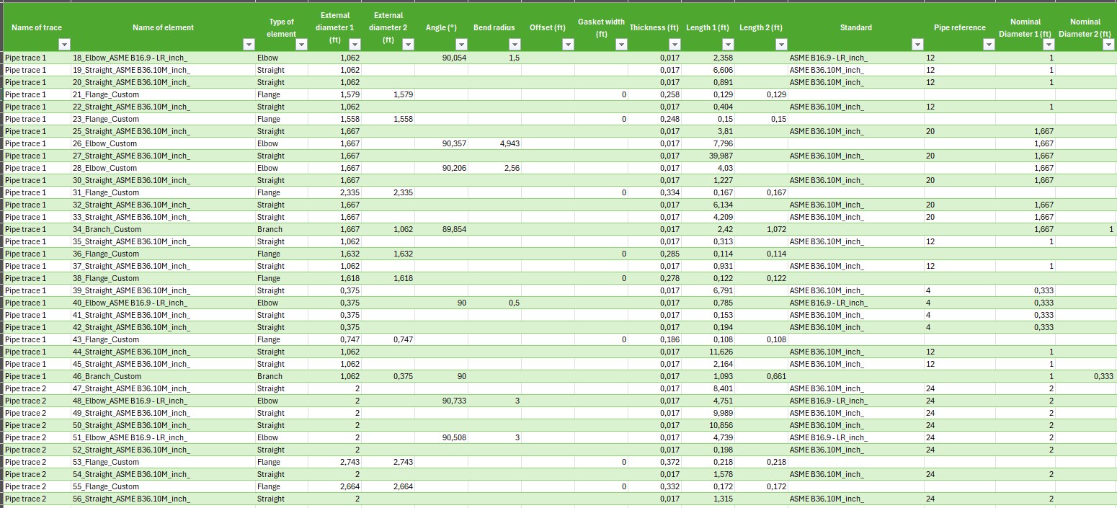
Task: Open the "Bend radius" filter icon
Action: click(x=514, y=43)
